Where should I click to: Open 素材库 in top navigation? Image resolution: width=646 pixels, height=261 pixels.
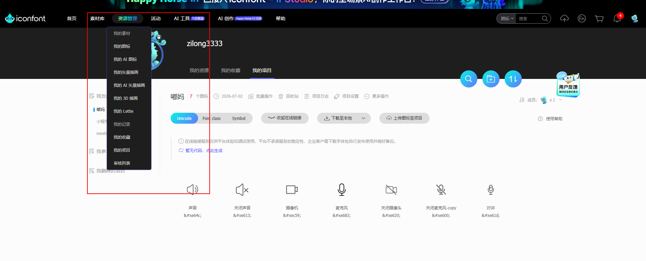coord(97,18)
